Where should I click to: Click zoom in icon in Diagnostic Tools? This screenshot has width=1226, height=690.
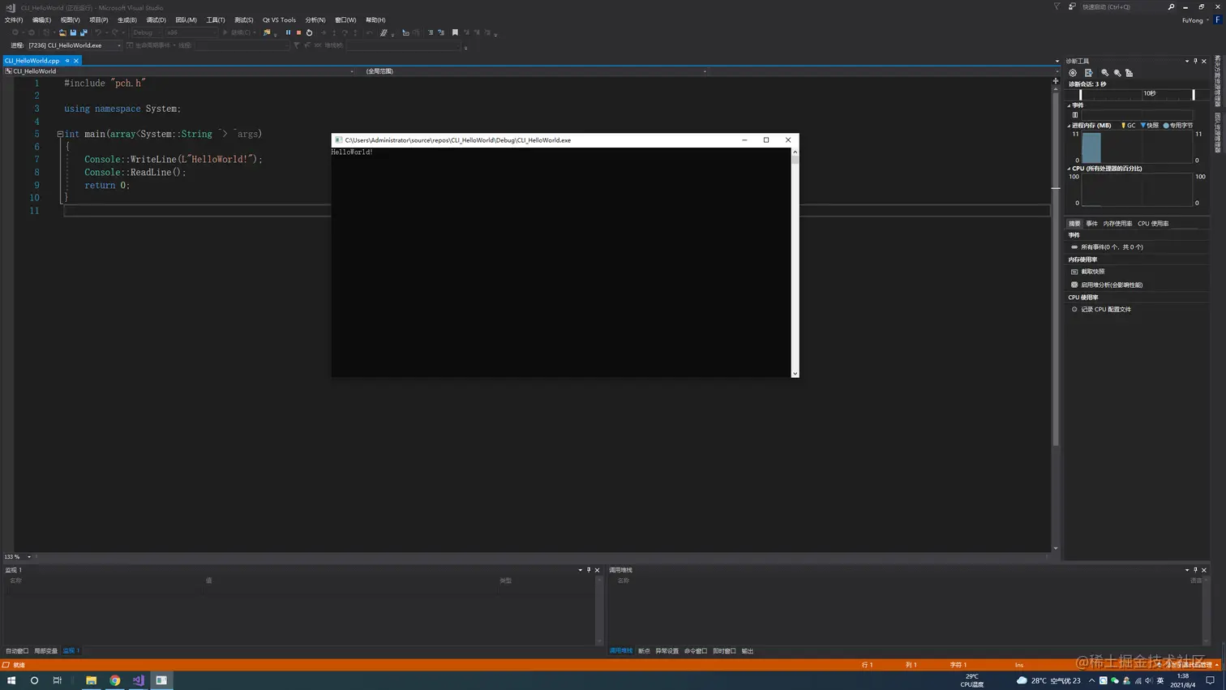pyautogui.click(x=1104, y=73)
